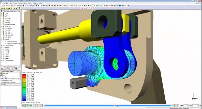Click the Open file toolbar icon
Viewport: 202px width, 109px height.
4,6
